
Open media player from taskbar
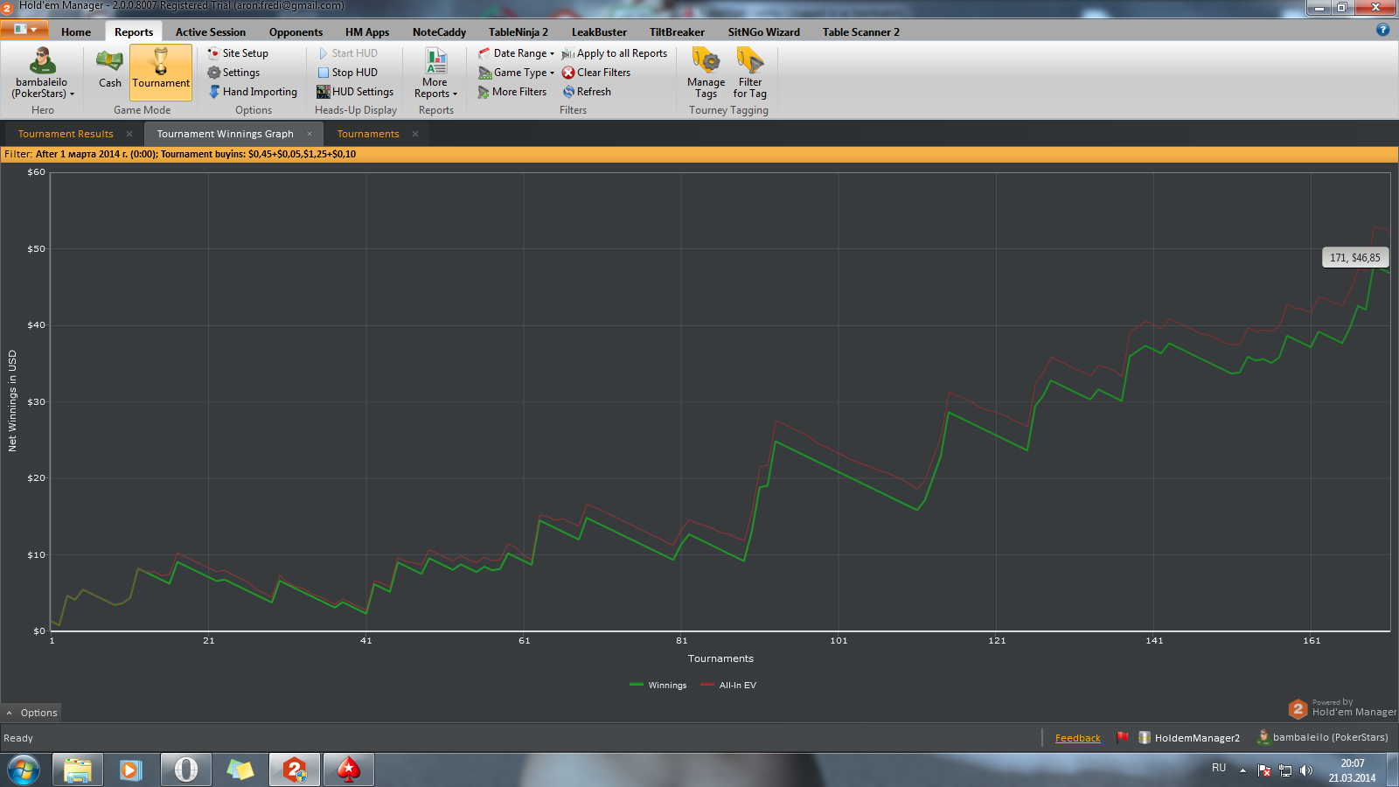click(x=131, y=770)
